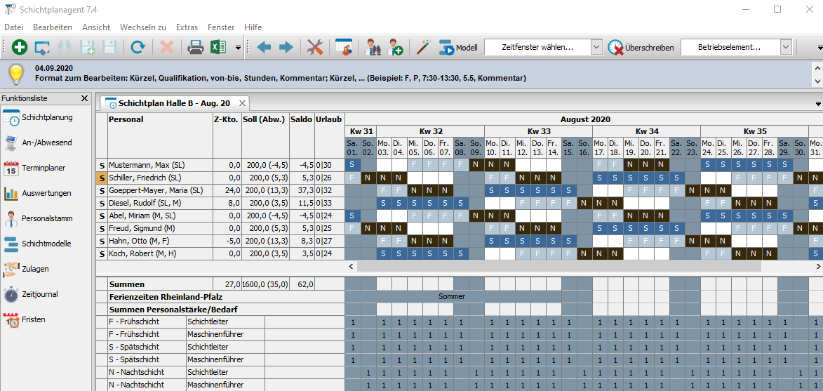Close the Funktionsliste panel
This screenshot has width=823, height=391.
click(x=85, y=98)
